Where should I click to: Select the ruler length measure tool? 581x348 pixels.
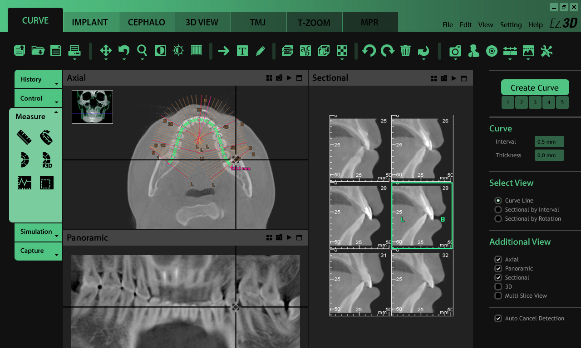[x=24, y=137]
